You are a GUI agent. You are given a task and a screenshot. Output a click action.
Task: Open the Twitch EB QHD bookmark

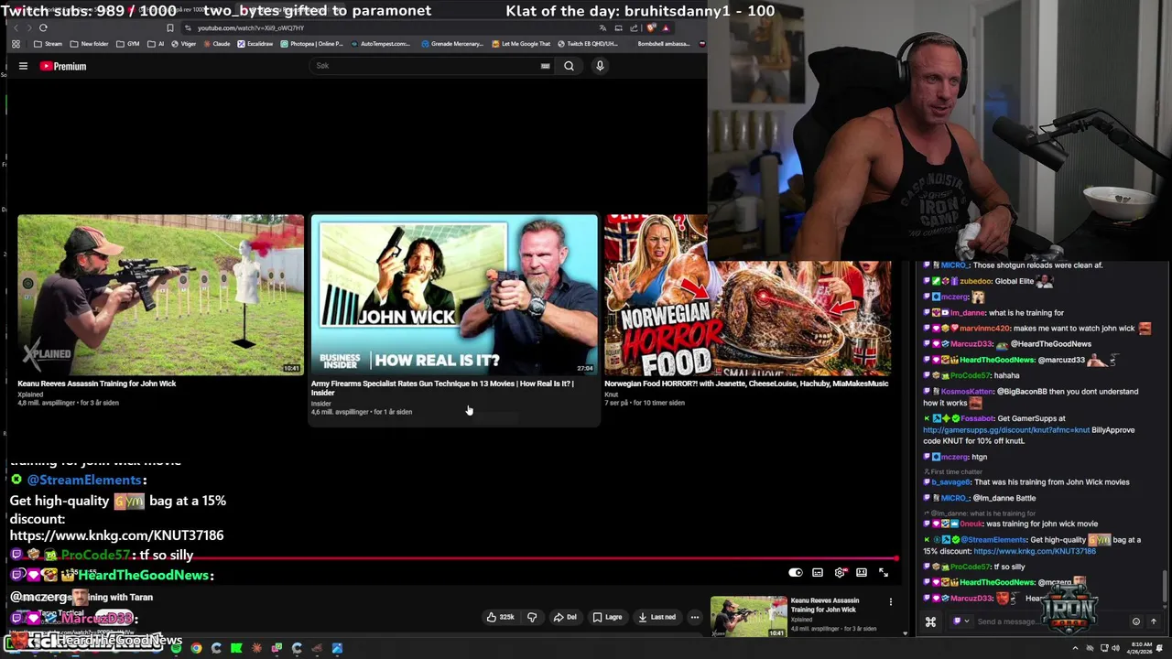coord(588,44)
